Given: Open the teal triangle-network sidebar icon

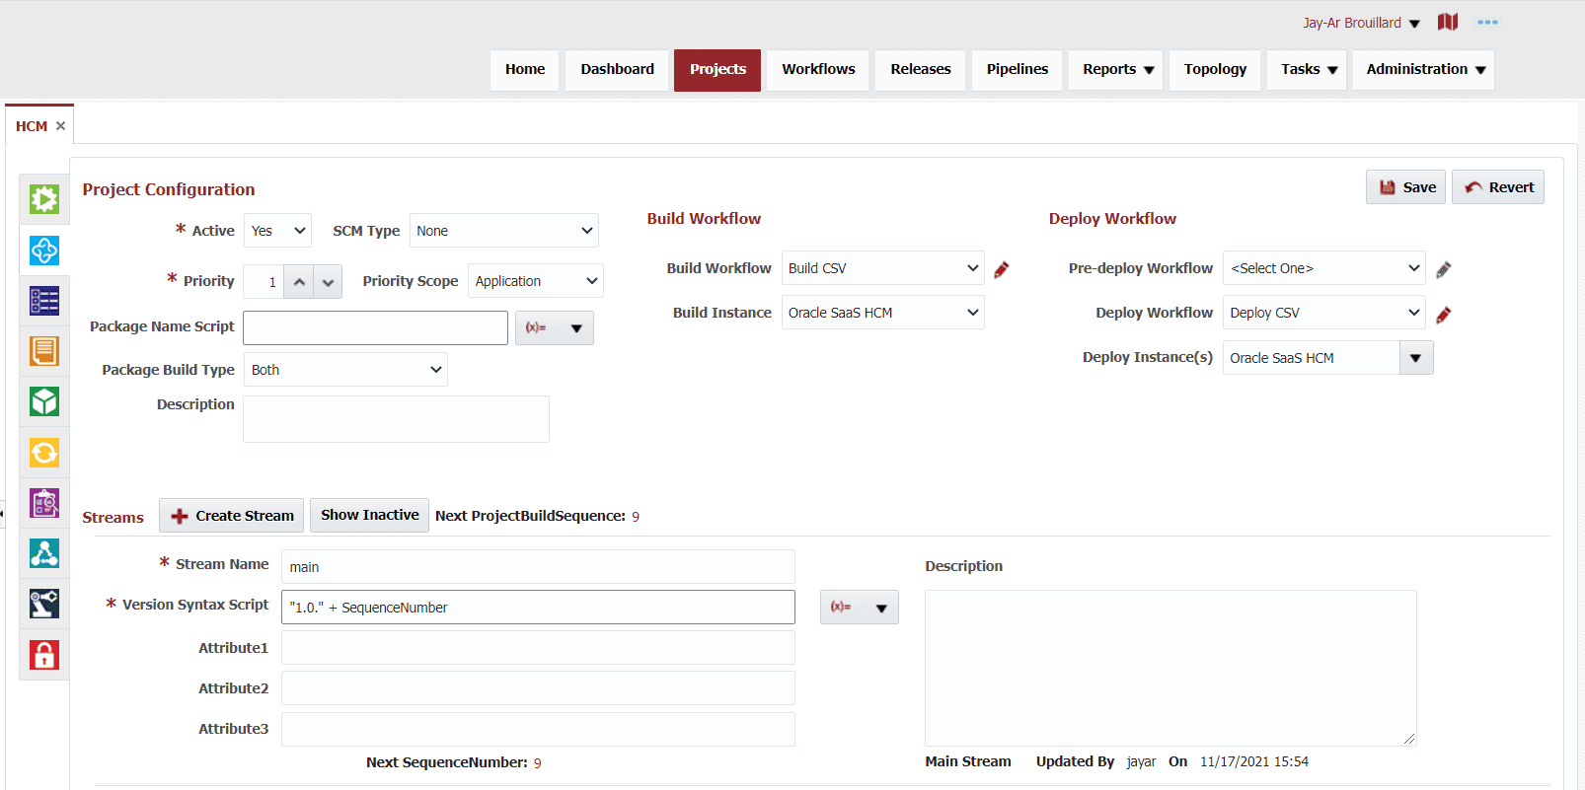Looking at the screenshot, I should coord(44,553).
